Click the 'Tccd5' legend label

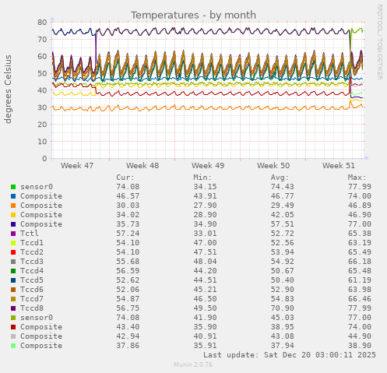tap(32, 280)
